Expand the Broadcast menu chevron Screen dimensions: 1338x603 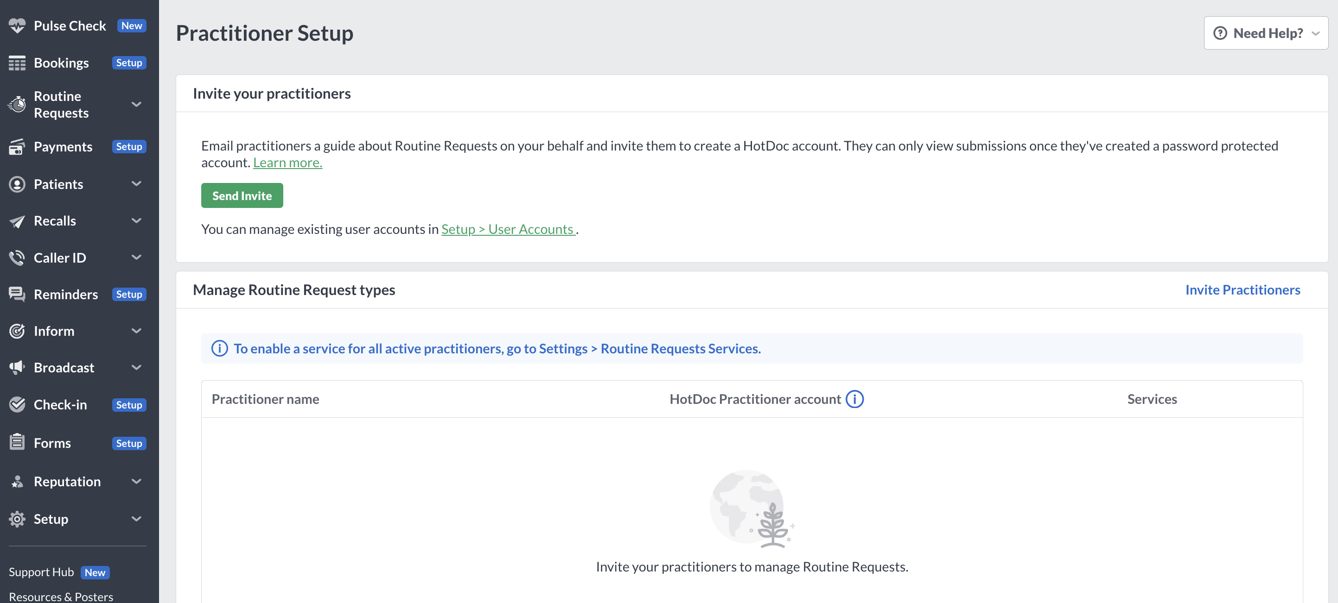[x=137, y=367]
